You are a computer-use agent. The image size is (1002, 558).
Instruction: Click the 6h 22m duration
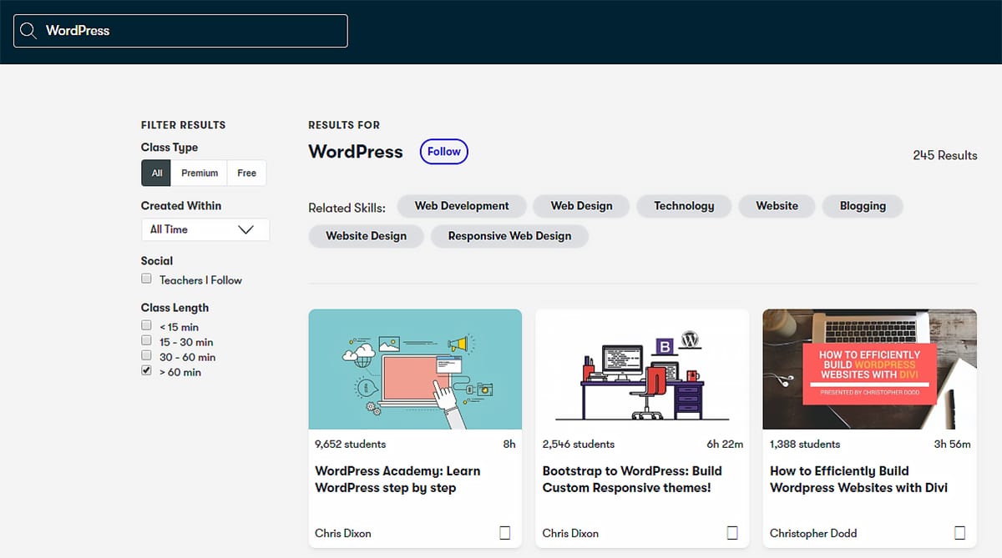pos(725,445)
